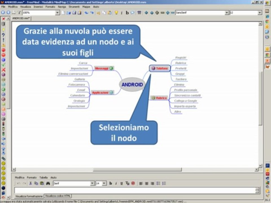Viewport: 271px width, 203px height.
Task: Insert bulleted list in note editor
Action: click(158, 183)
